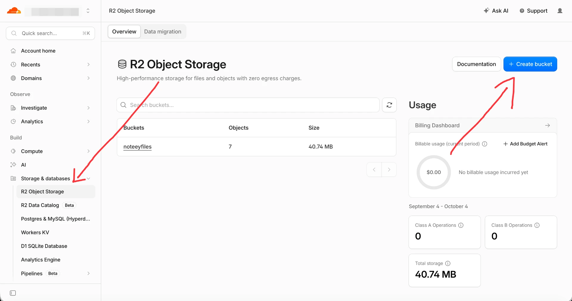Click the Recents clock icon
The height and width of the screenshot is (301, 572).
(x=13, y=65)
